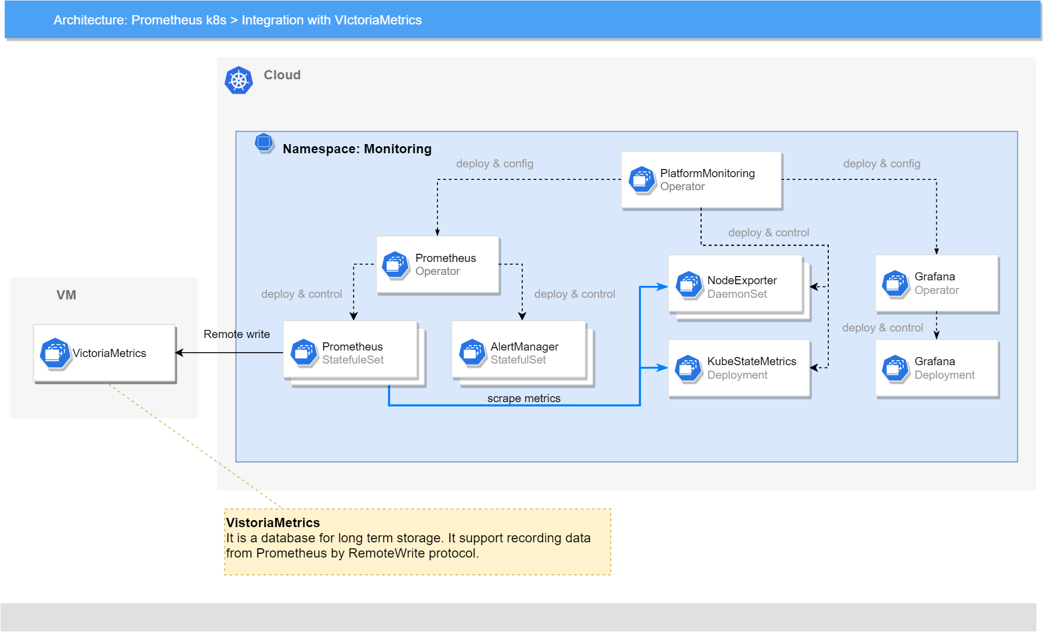Viewport: 1044px width, 632px height.
Task: Click the DaemonSet subtitle under NodeExporter
Action: tap(737, 294)
